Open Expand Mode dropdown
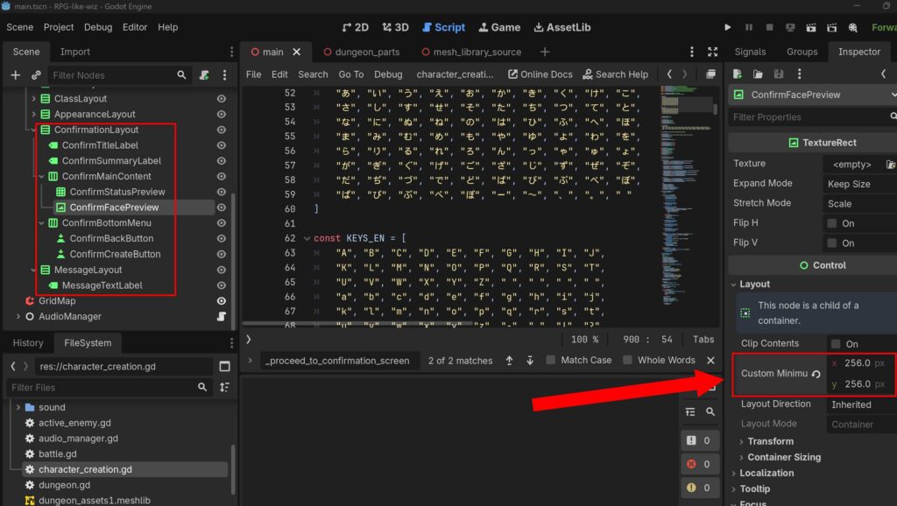 860,184
